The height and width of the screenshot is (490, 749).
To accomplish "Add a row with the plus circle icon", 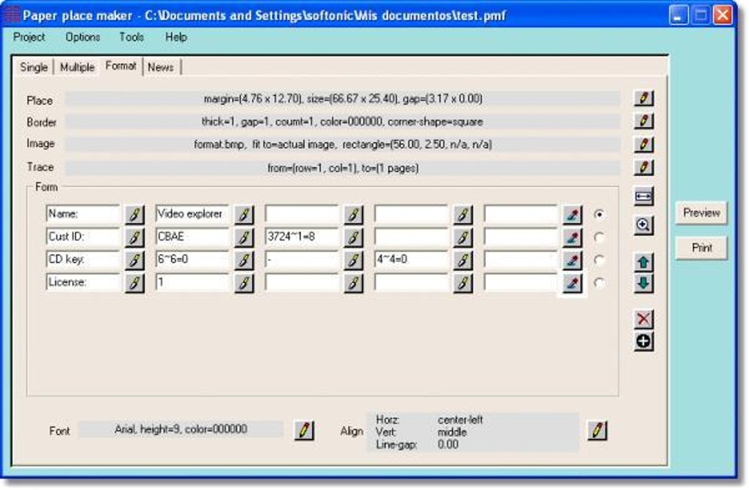I will pos(643,341).
